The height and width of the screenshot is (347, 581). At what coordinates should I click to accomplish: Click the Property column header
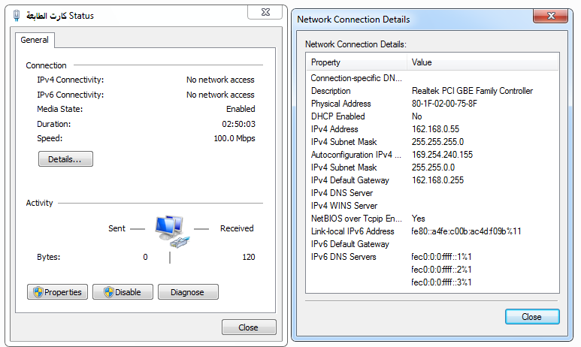pyautogui.click(x=356, y=62)
